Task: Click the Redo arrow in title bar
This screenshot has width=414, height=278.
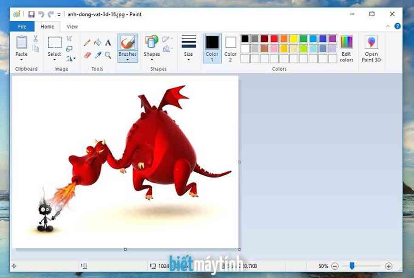Action: tap(51, 14)
